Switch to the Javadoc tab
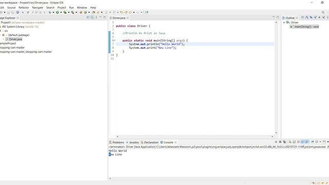329x185 pixels. (x=133, y=142)
